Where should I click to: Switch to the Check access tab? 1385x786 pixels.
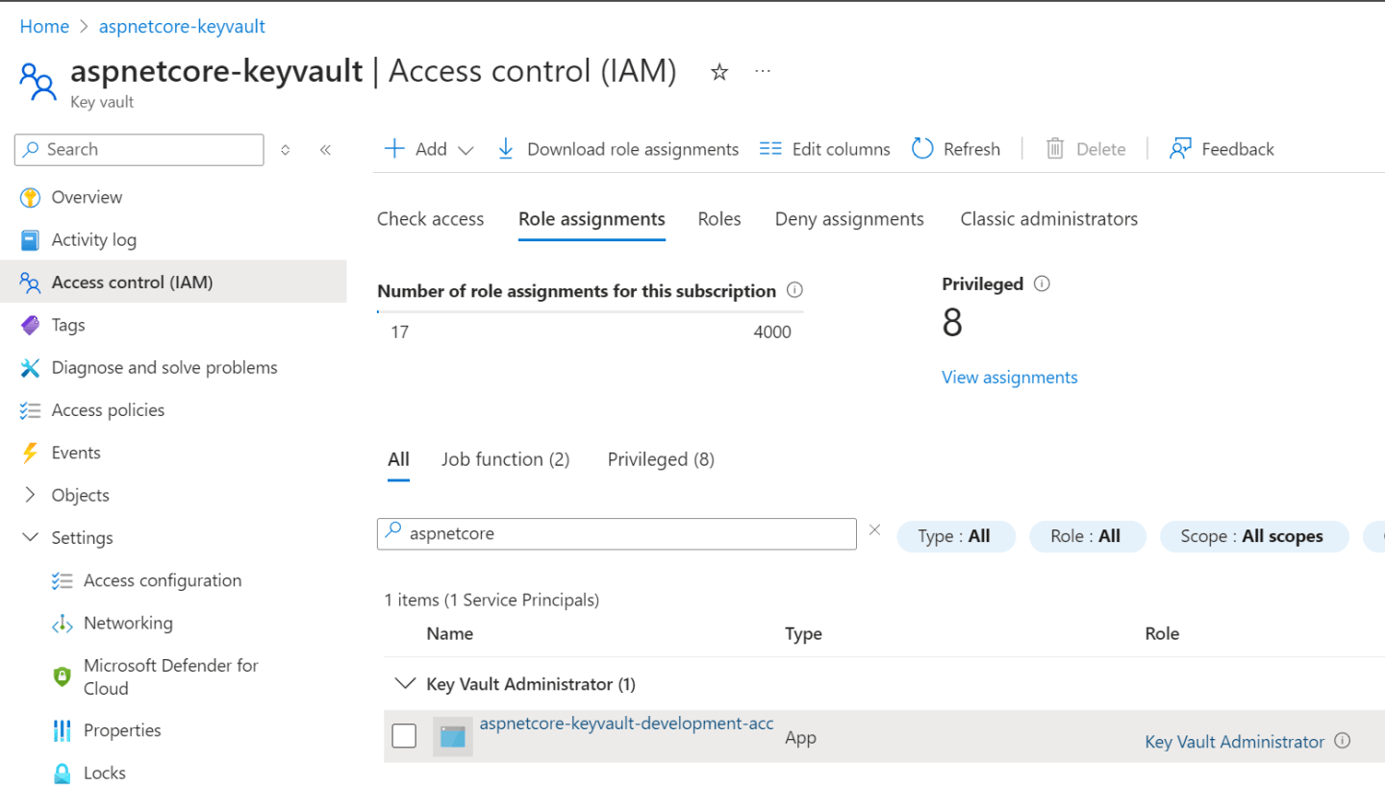tap(431, 219)
